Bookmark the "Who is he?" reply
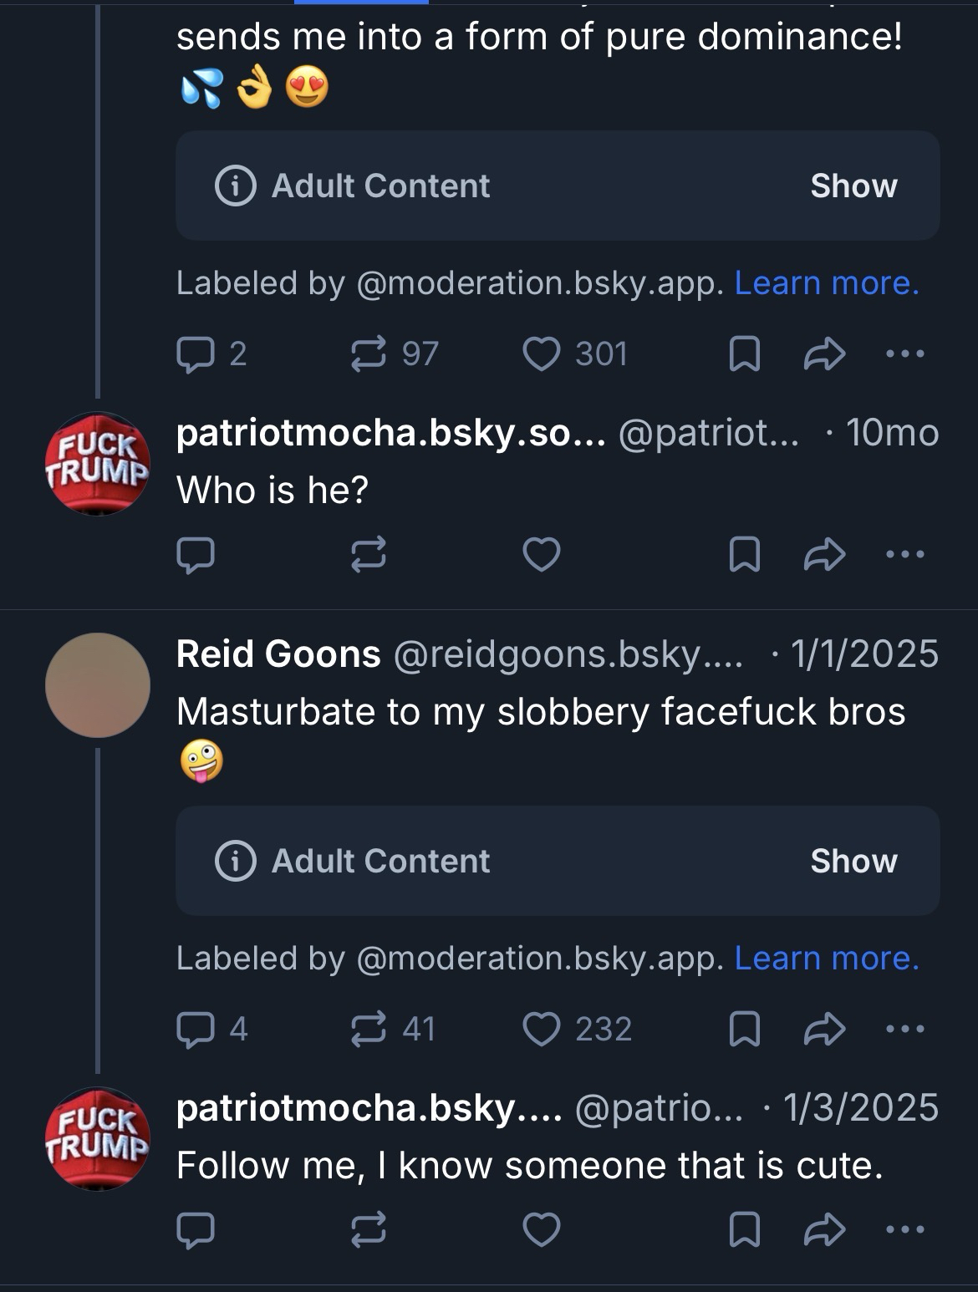Screen dimensions: 978x1292 [x=744, y=554]
